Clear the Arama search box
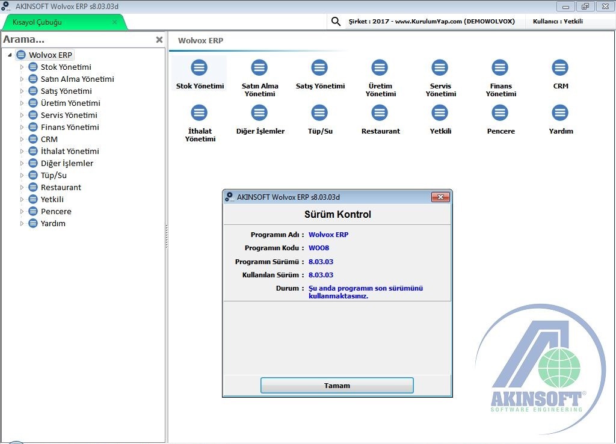616x444 pixels. click(159, 40)
